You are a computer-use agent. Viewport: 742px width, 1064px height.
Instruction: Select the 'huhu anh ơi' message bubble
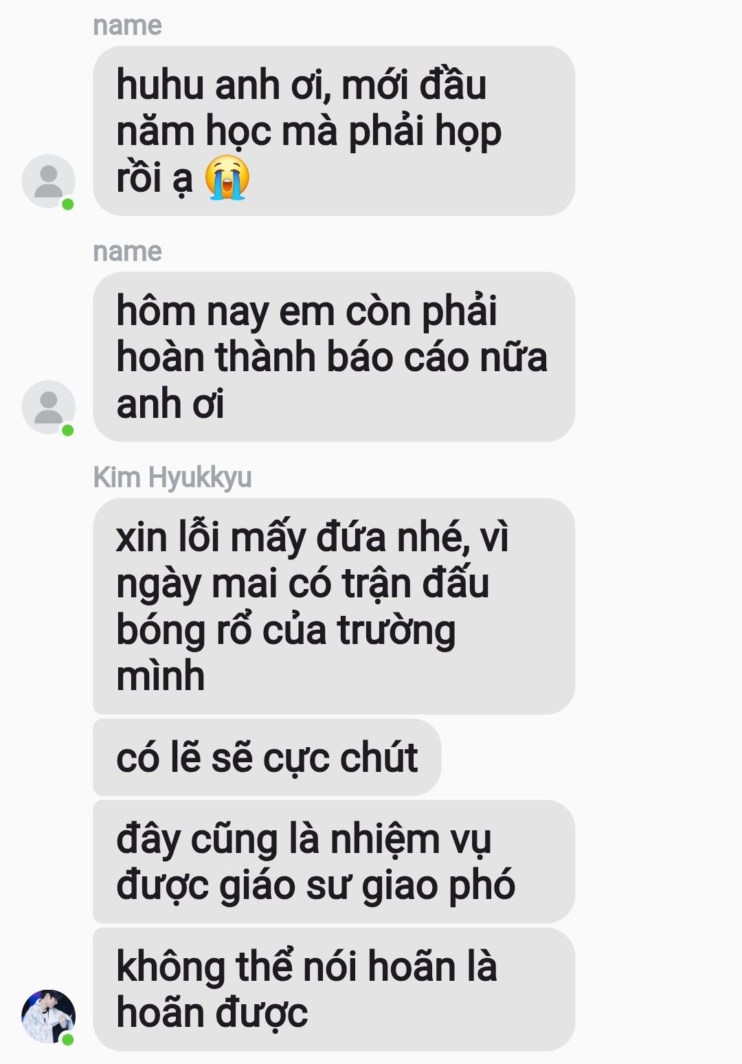click(334, 131)
